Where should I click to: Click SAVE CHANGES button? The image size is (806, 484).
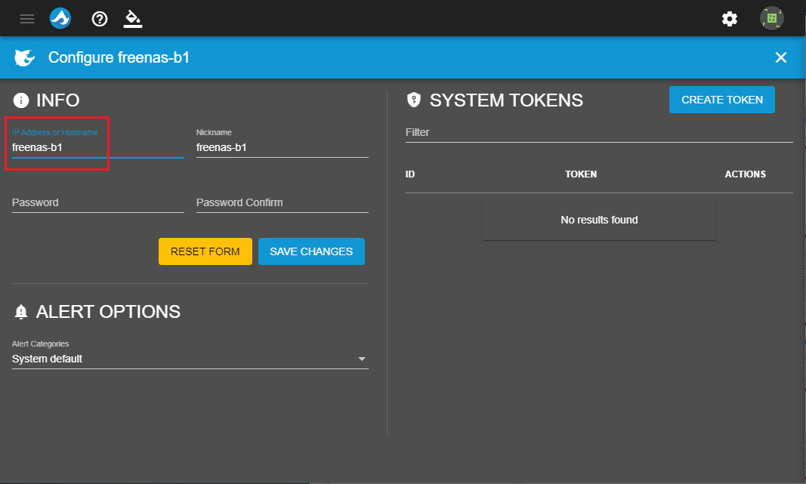(311, 251)
